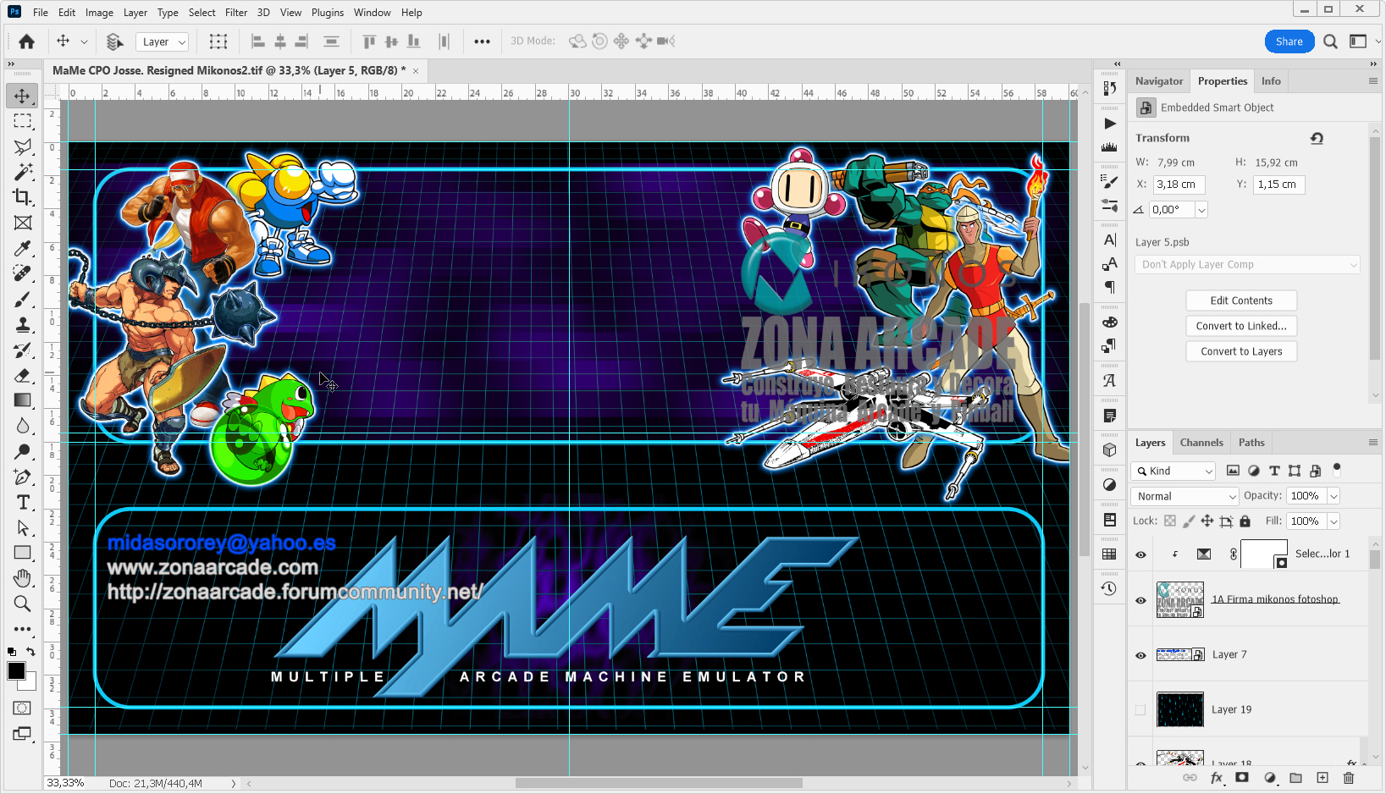The width and height of the screenshot is (1386, 794).
Task: Switch to the Channels tab
Action: pyautogui.click(x=1201, y=443)
